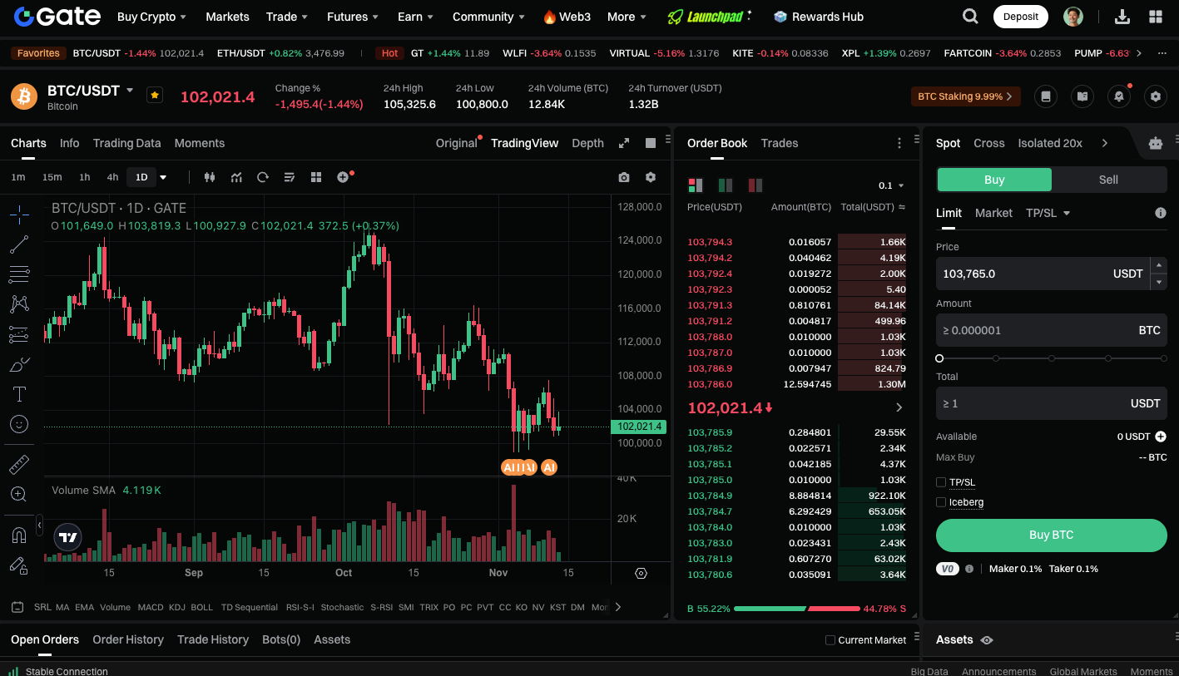This screenshot has width=1179, height=676.
Task: Switch to Cross margin tab
Action: pyautogui.click(x=989, y=143)
